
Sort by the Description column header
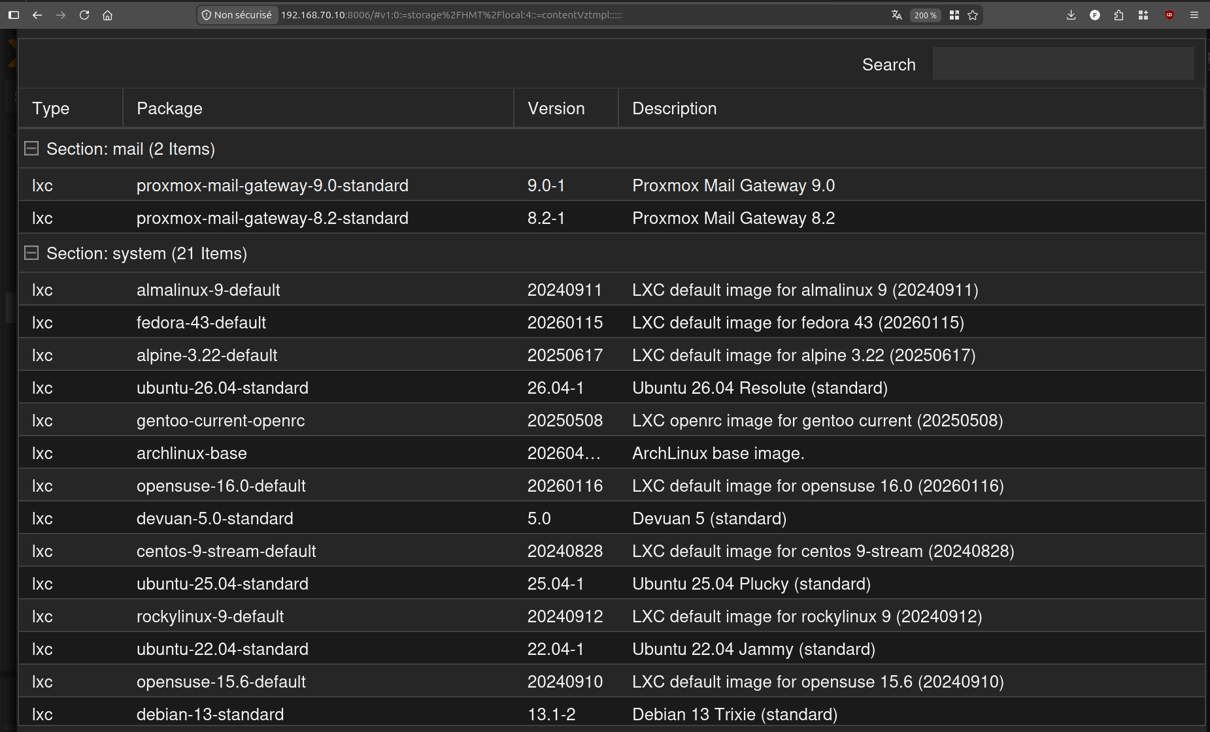coord(911,108)
